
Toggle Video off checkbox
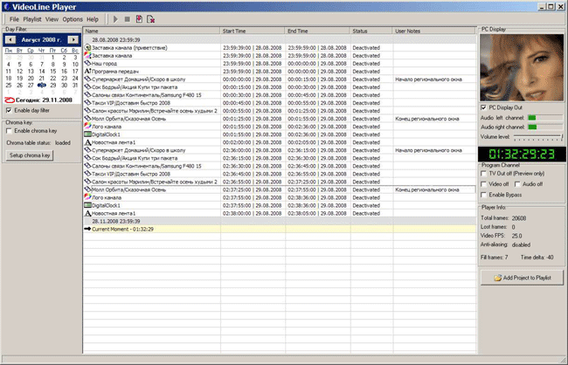[483, 184]
